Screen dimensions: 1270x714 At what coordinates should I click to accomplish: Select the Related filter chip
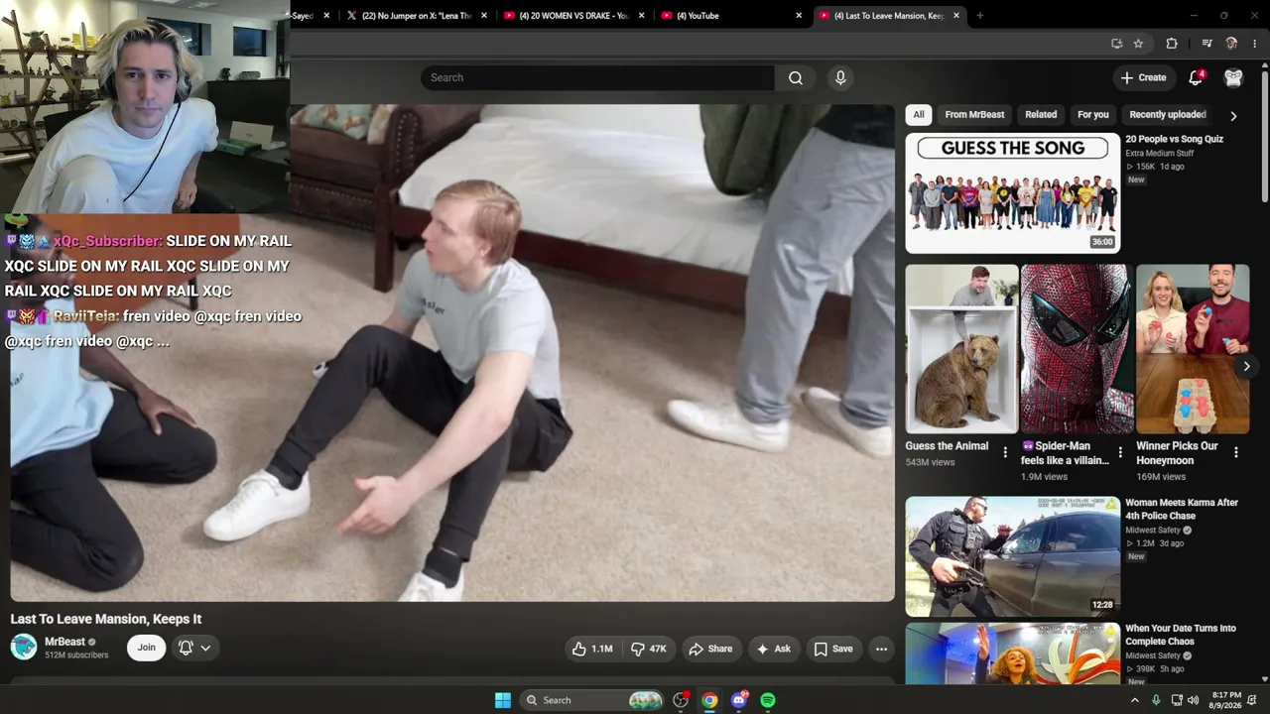coord(1041,115)
